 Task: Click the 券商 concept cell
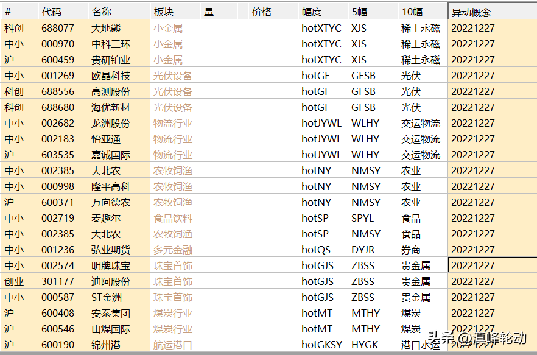coord(423,250)
